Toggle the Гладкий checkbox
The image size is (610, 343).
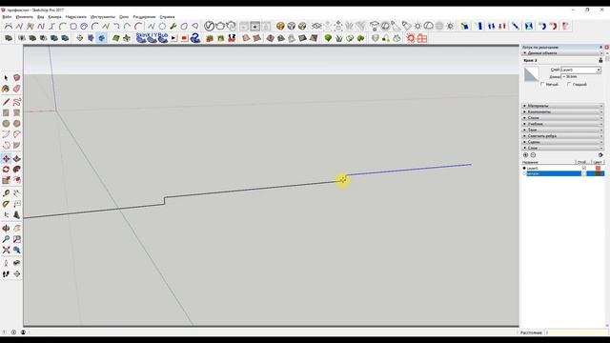pyautogui.click(x=569, y=85)
